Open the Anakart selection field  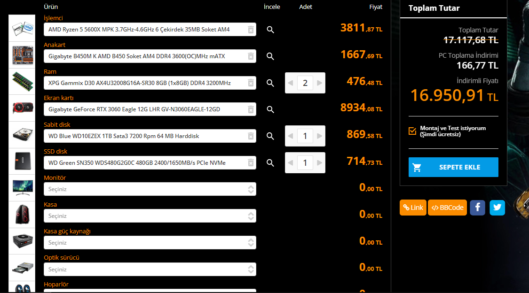(150, 56)
